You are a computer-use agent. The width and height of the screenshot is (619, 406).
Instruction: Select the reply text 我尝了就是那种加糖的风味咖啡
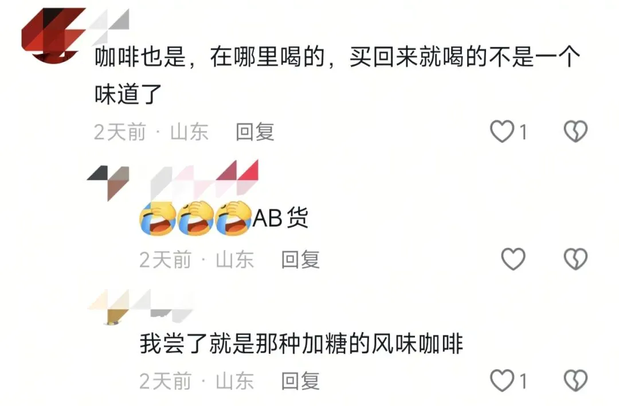[301, 343]
